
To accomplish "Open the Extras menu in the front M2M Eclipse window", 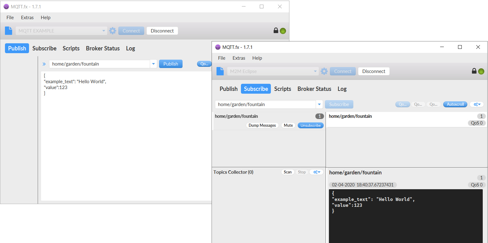I will pos(239,58).
